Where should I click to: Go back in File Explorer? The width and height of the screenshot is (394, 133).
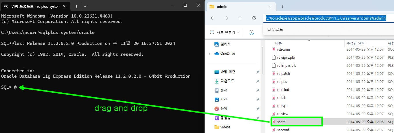pyautogui.click(x=212, y=18)
